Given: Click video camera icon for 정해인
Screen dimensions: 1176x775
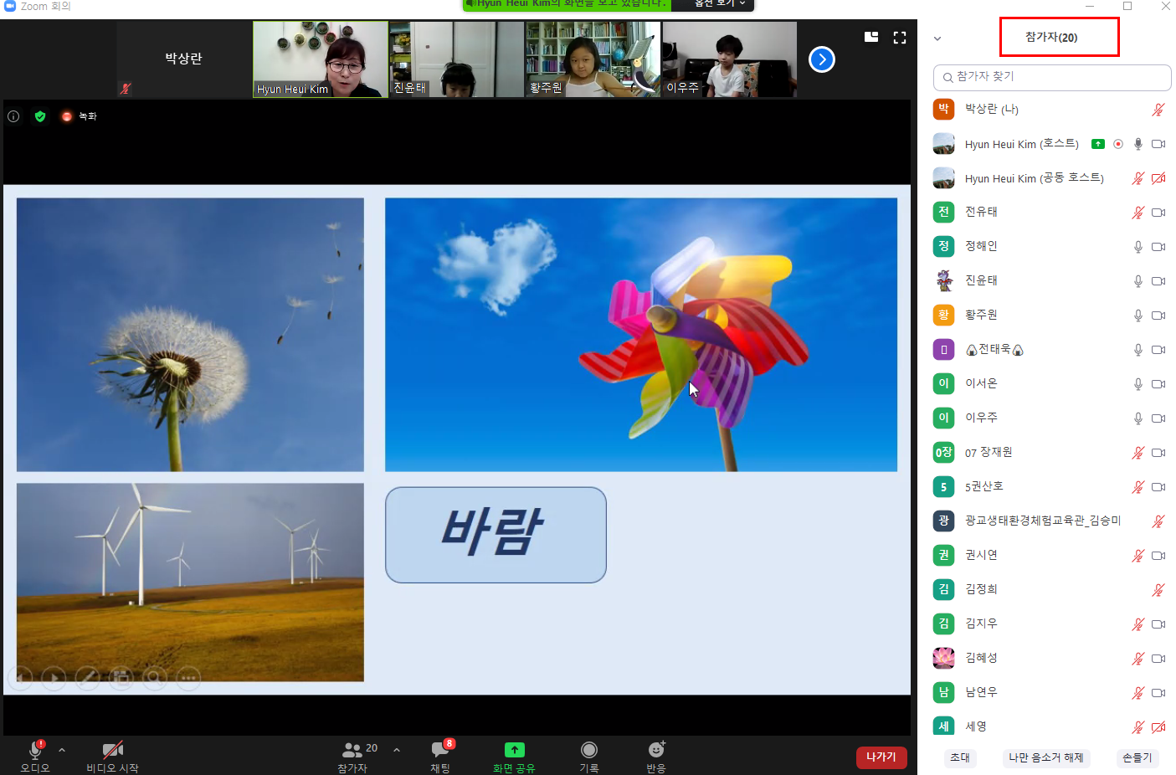Looking at the screenshot, I should [1158, 247].
